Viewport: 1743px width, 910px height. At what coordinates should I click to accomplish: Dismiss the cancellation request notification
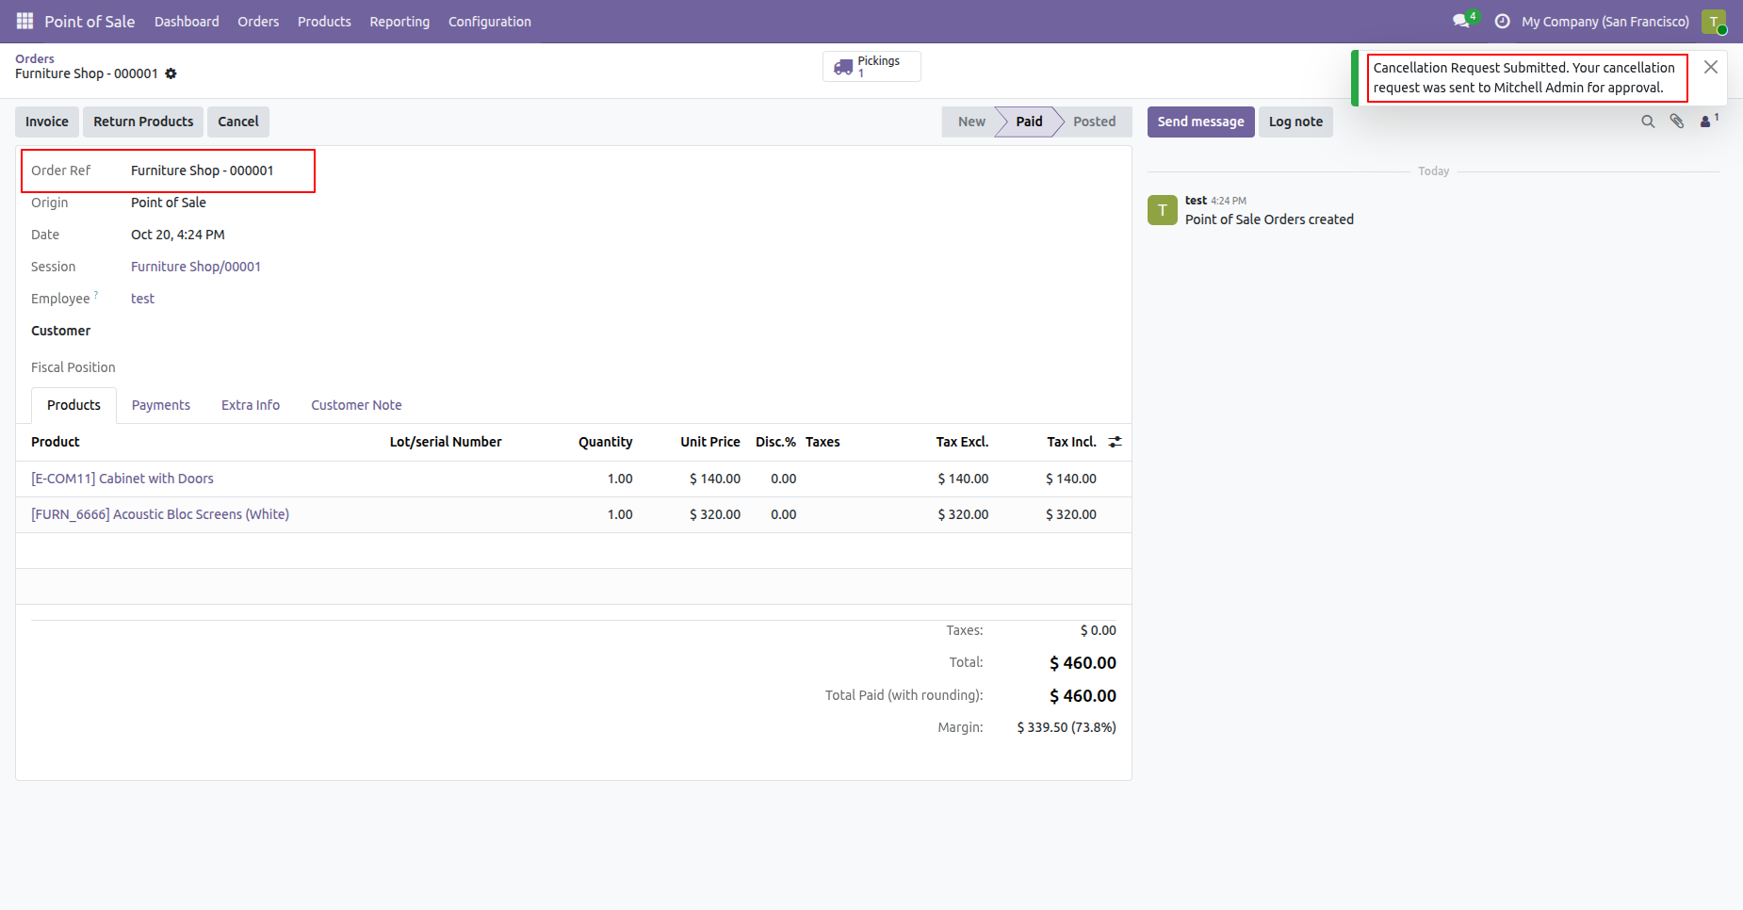[x=1711, y=67]
